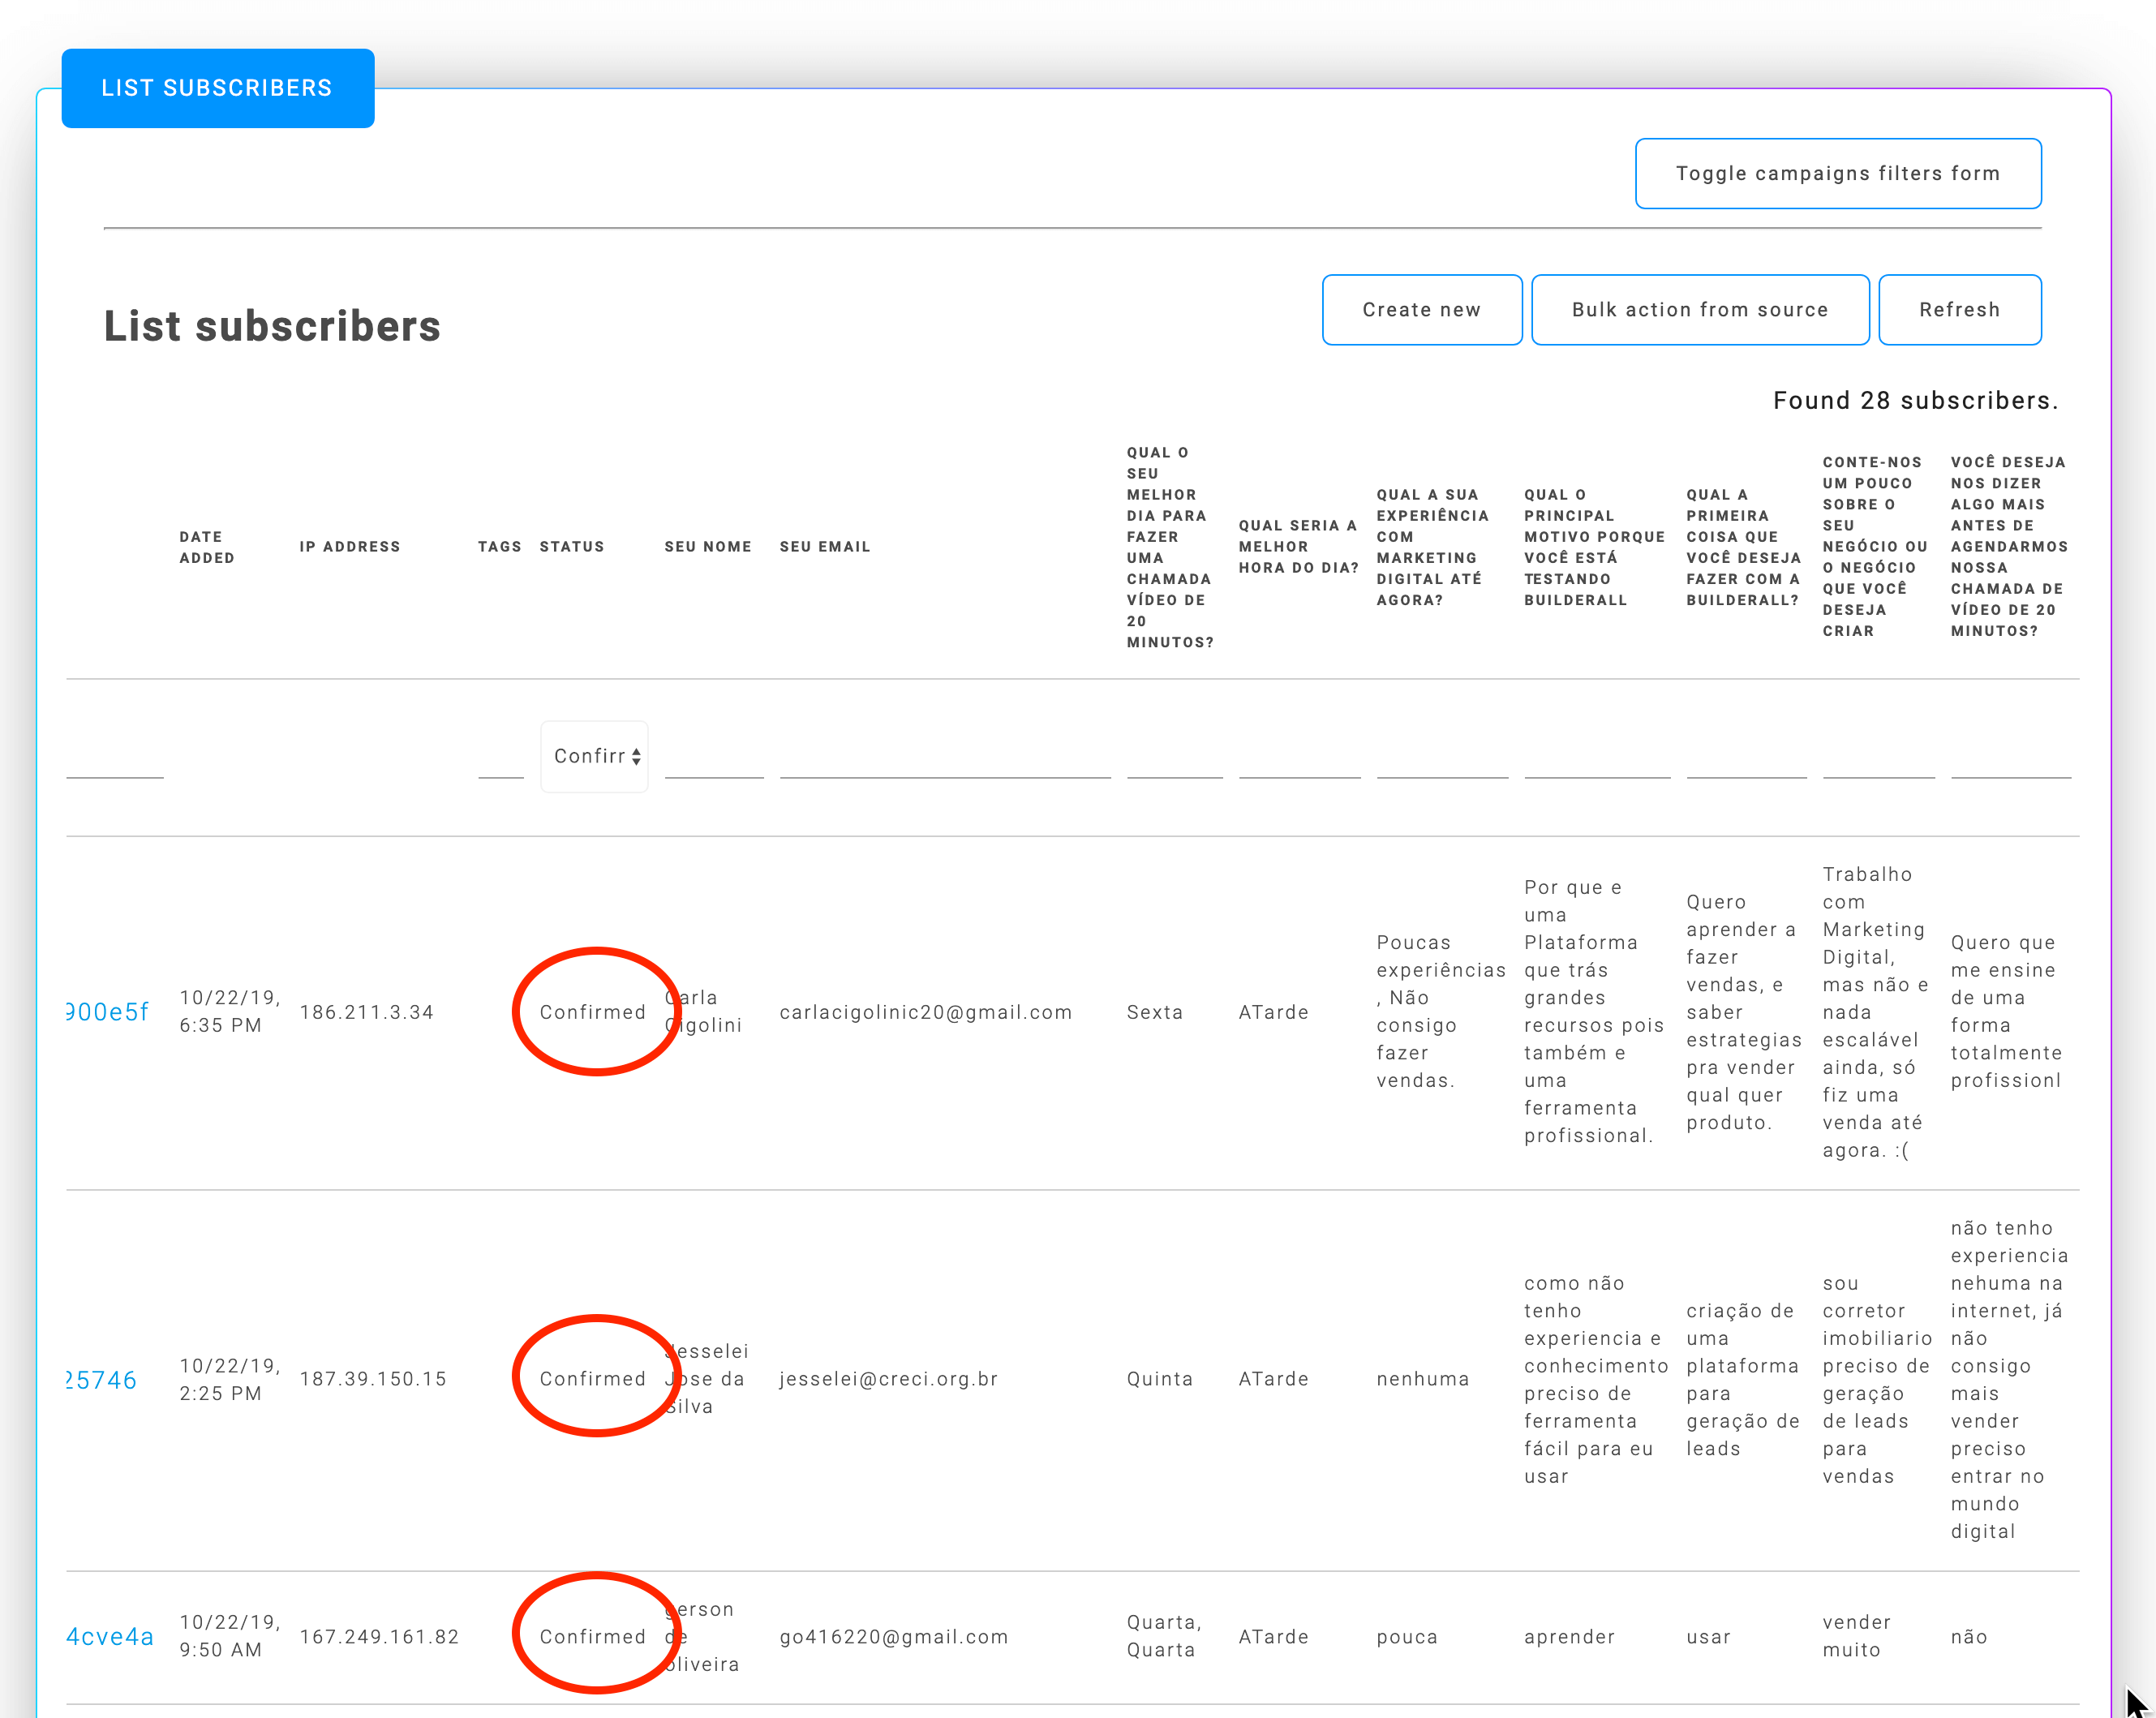Image resolution: width=2156 pixels, height=1718 pixels.
Task: Click email carlacigolinic20@gmail.com cell
Action: [x=925, y=1012]
